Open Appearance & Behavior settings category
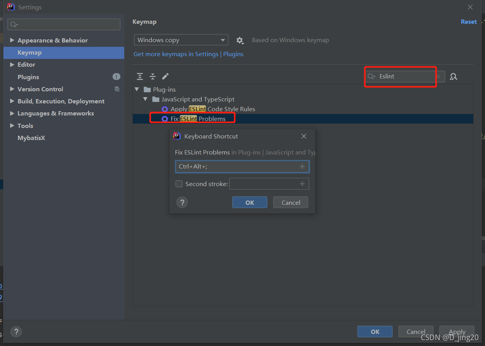 pyautogui.click(x=53, y=40)
